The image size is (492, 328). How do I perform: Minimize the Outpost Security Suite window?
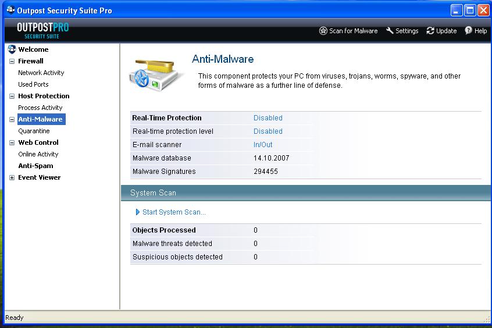pyautogui.click(x=456, y=10)
